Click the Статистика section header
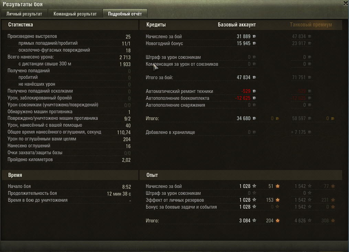This screenshot has height=252, width=349. pyautogui.click(x=21, y=25)
